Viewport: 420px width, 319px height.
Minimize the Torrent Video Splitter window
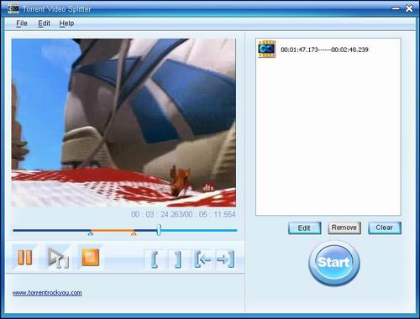396,8
